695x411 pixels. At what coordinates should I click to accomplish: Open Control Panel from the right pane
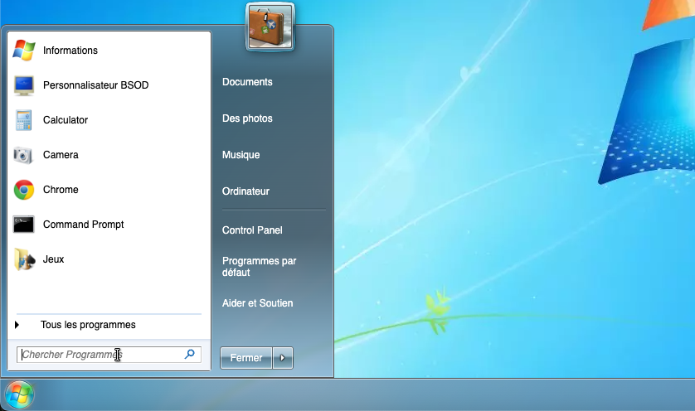(252, 230)
